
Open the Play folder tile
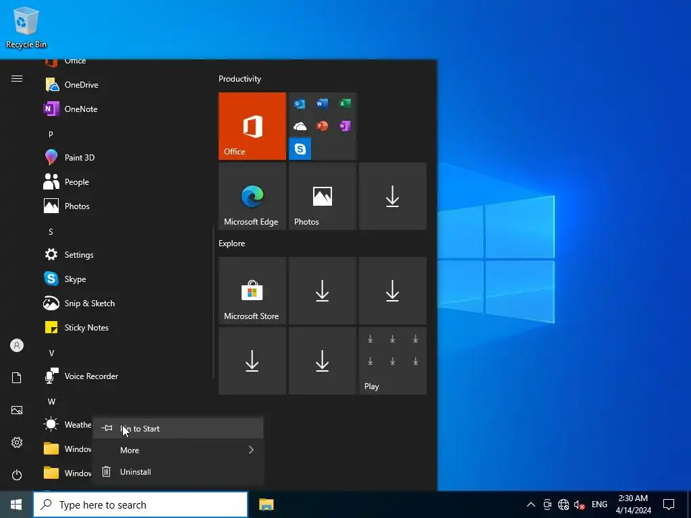393,361
